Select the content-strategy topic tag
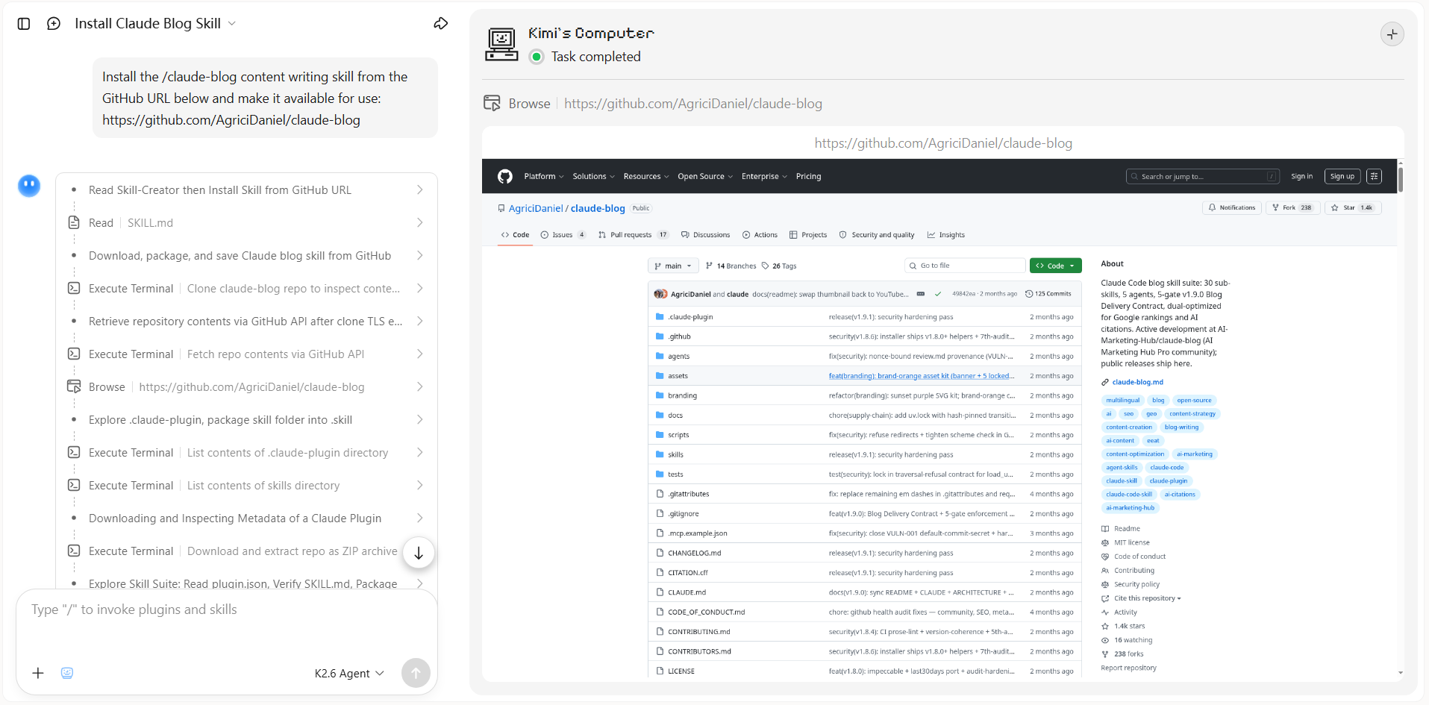Image resolution: width=1429 pixels, height=705 pixels. coord(1192,414)
